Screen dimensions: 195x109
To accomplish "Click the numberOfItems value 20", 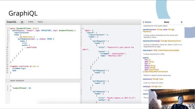I will click(30, 88).
